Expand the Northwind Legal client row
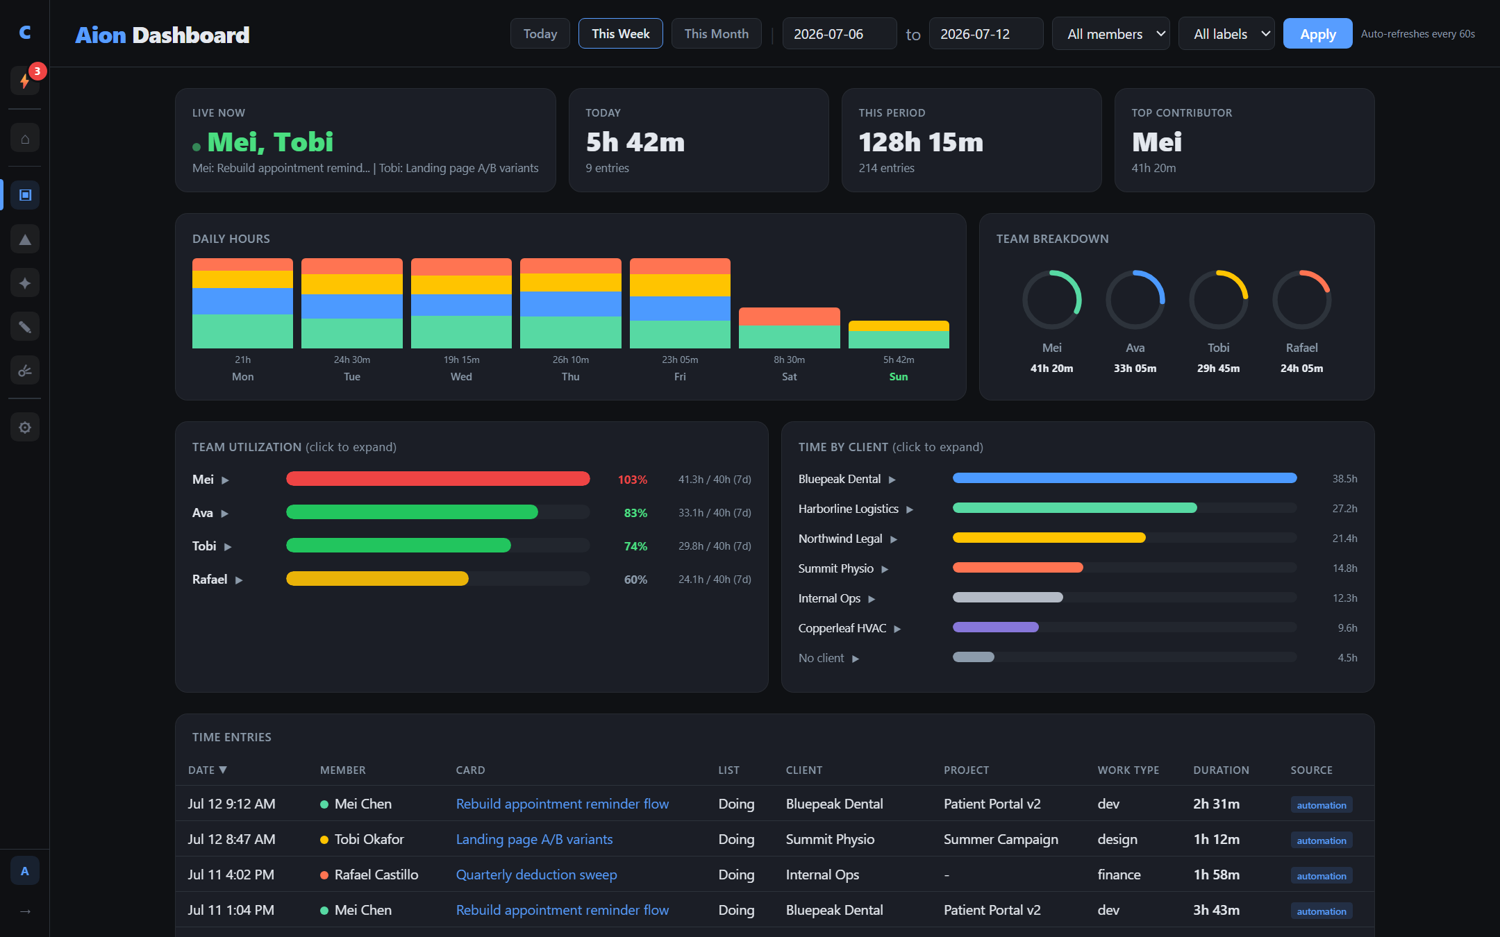 tap(1078, 539)
